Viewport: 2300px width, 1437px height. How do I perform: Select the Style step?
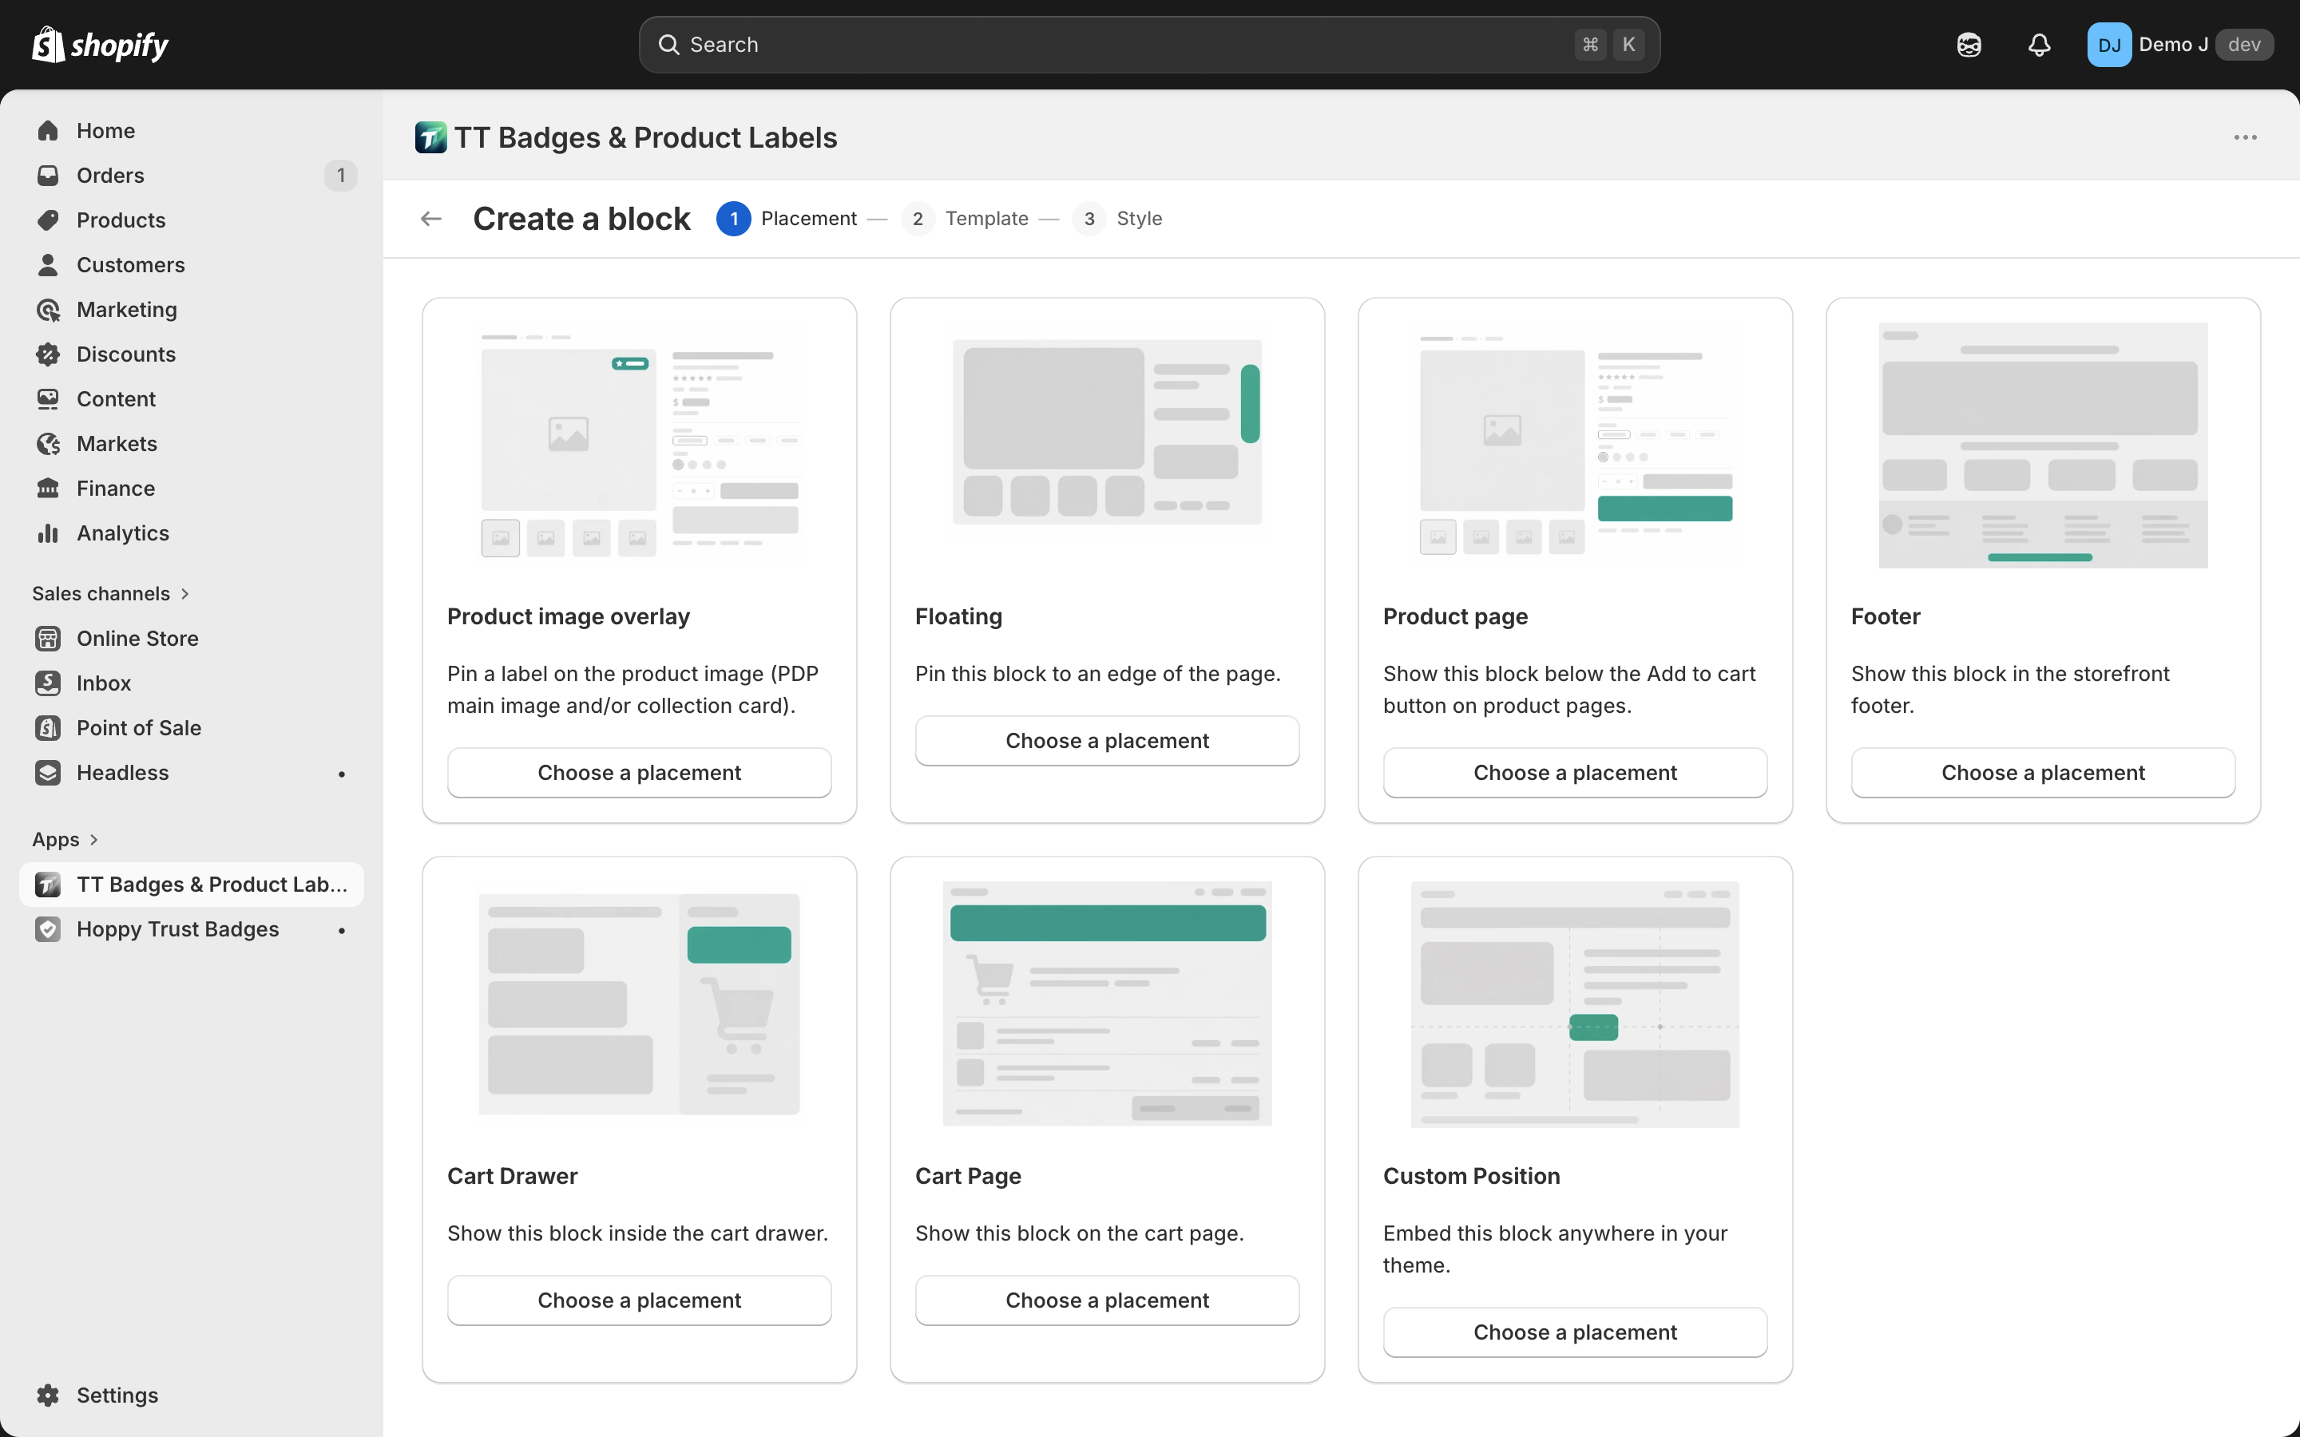1118,219
